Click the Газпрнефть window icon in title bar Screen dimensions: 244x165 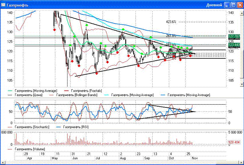[x=3, y=5]
